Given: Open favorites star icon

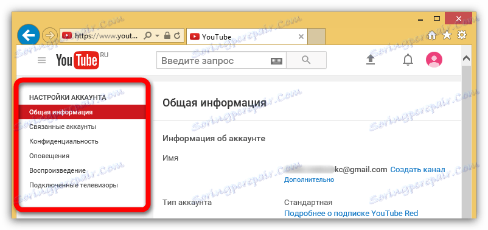Looking at the screenshot, I should tap(447, 35).
